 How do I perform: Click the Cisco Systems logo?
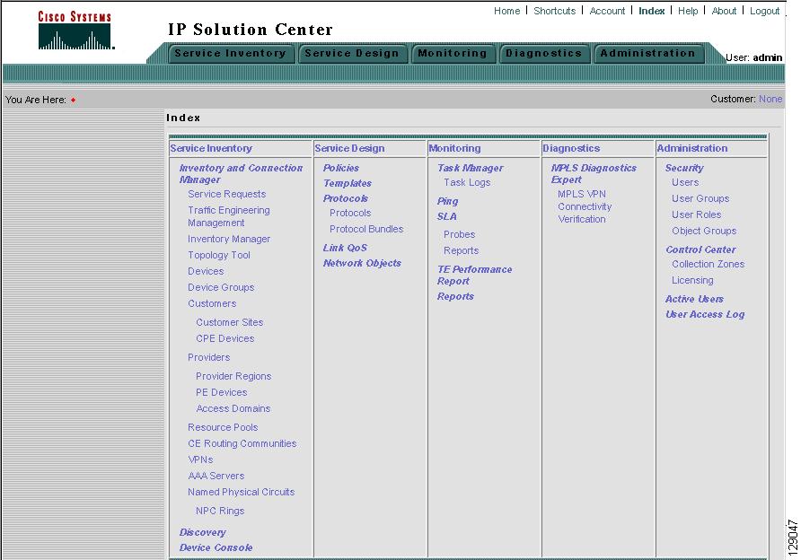[x=75, y=31]
